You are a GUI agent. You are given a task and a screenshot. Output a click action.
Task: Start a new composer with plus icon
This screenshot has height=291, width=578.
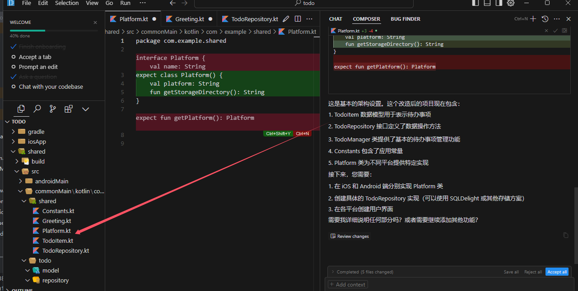533,19
